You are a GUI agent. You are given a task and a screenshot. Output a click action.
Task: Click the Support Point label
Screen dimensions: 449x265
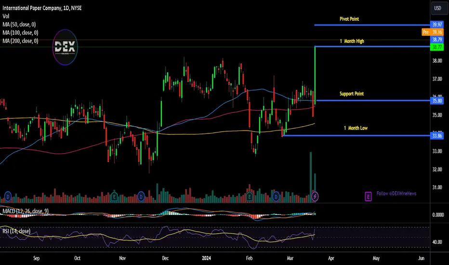[x=352, y=93]
